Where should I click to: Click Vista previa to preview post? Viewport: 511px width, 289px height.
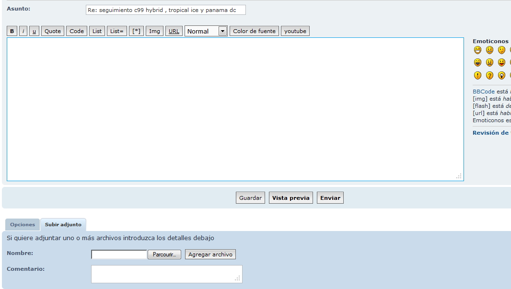[x=290, y=198]
